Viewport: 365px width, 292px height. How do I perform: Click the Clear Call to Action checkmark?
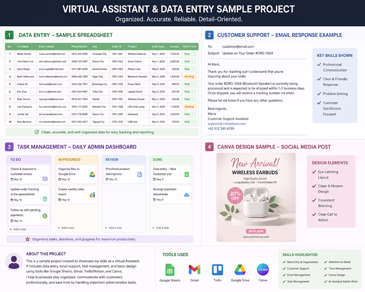point(314,214)
